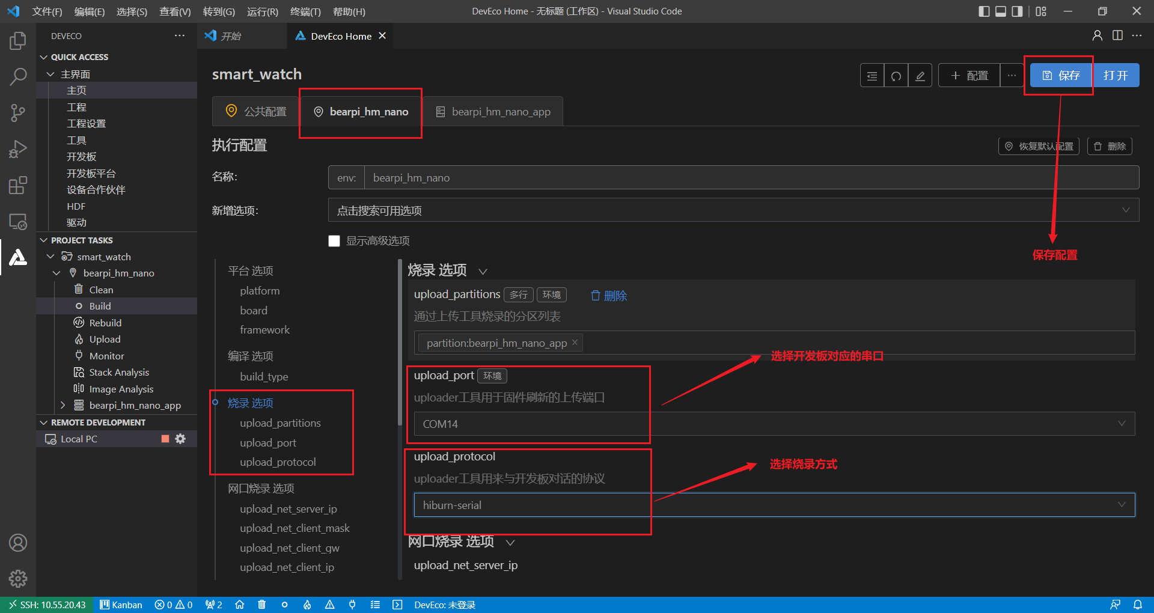
Task: Open the DevEco view in activity bar
Action: click(x=18, y=257)
